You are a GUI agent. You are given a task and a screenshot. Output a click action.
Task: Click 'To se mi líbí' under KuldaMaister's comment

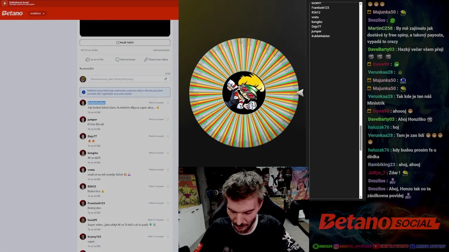coord(94,112)
